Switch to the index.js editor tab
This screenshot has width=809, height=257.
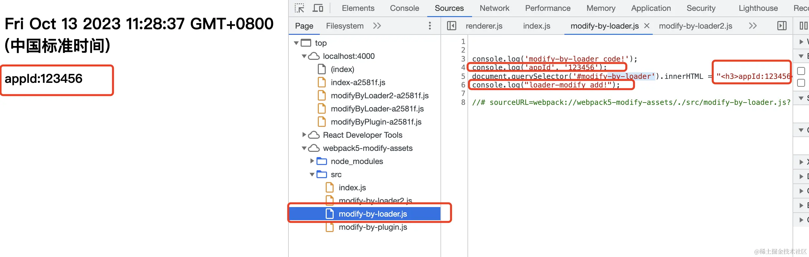coord(537,26)
